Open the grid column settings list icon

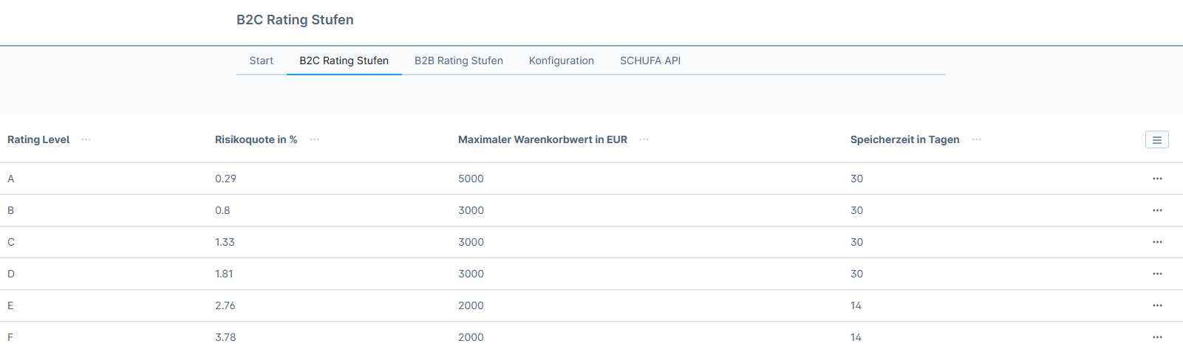coord(1156,139)
